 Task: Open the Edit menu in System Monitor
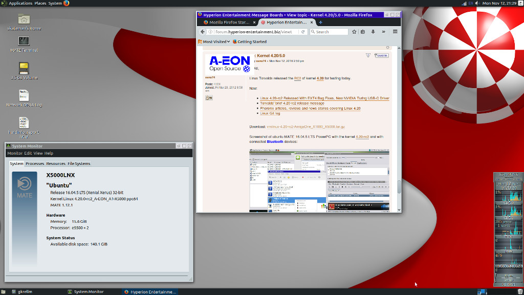pos(28,153)
